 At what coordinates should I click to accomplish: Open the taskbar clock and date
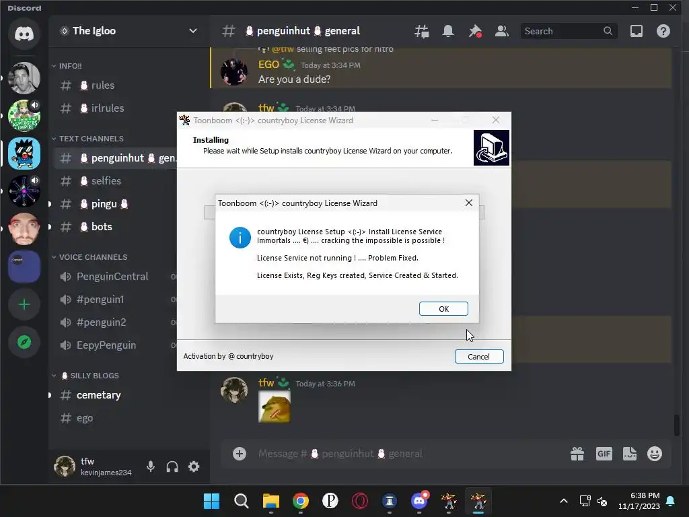tap(639, 501)
